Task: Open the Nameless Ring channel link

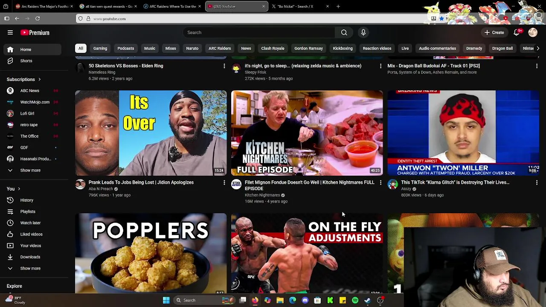Action: coord(102,72)
